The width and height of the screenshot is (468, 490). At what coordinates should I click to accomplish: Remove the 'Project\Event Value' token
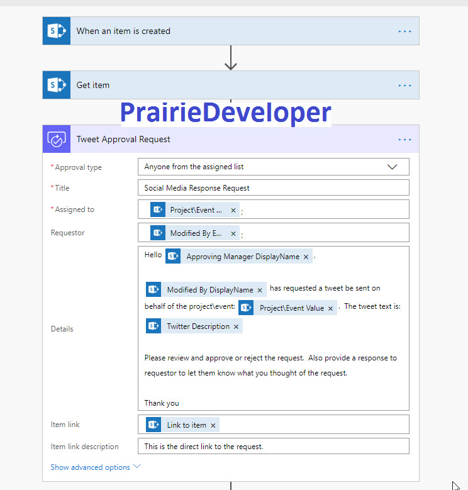330,308
